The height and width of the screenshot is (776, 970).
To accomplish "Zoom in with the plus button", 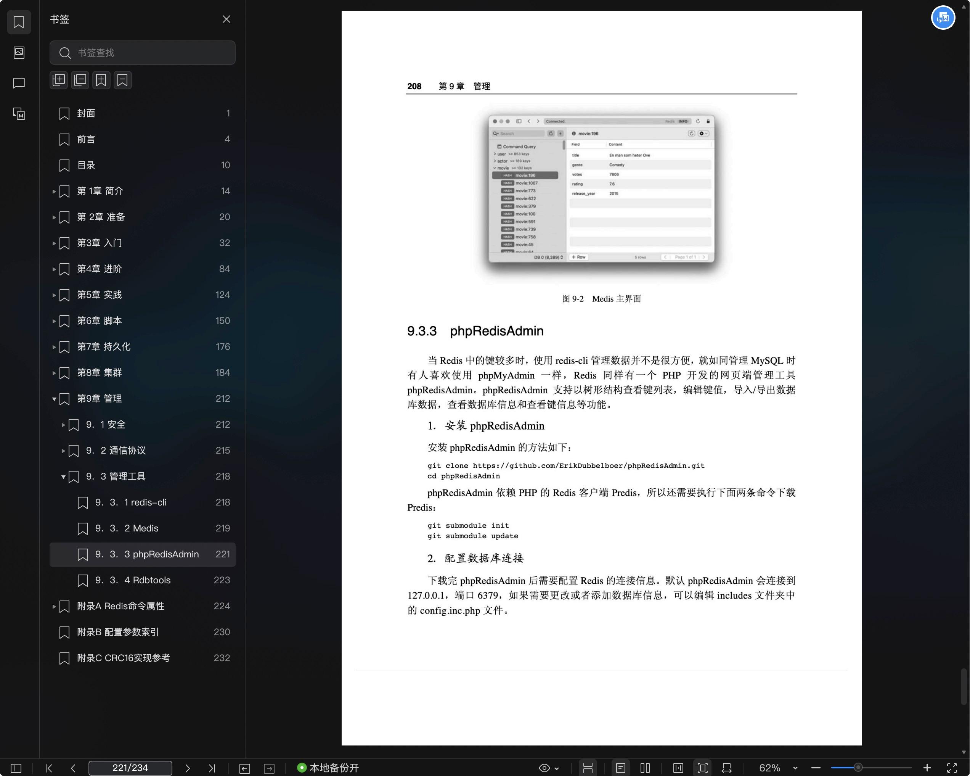I will point(927,768).
